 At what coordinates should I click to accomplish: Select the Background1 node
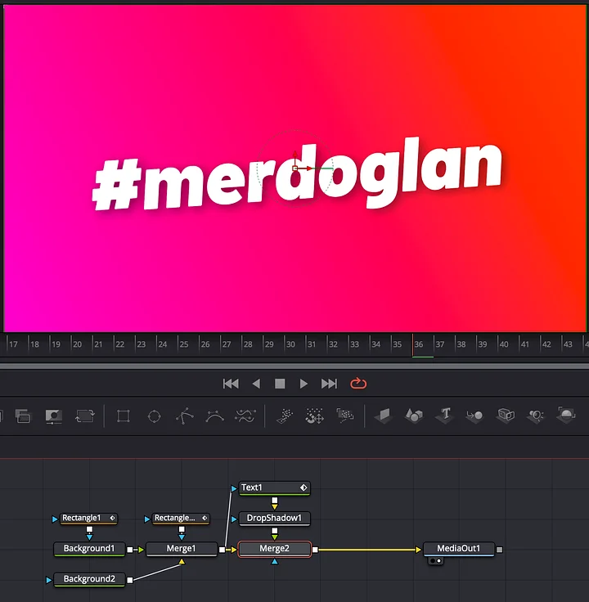click(89, 549)
